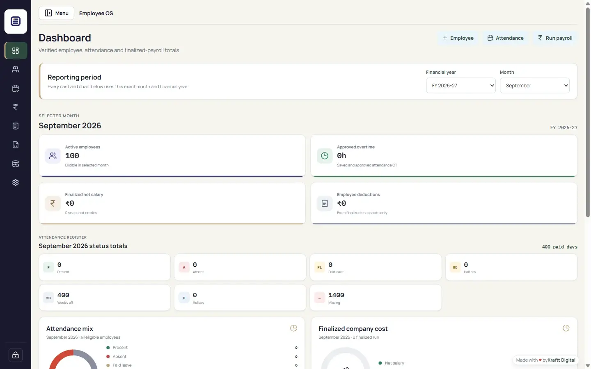Click the Missing count 1400

336,295
